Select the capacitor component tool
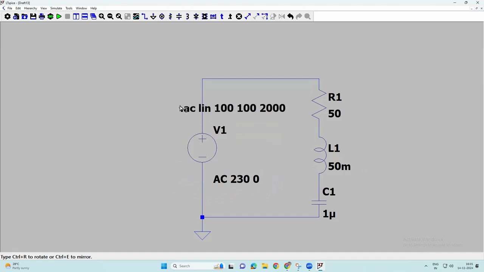 click(x=179, y=17)
